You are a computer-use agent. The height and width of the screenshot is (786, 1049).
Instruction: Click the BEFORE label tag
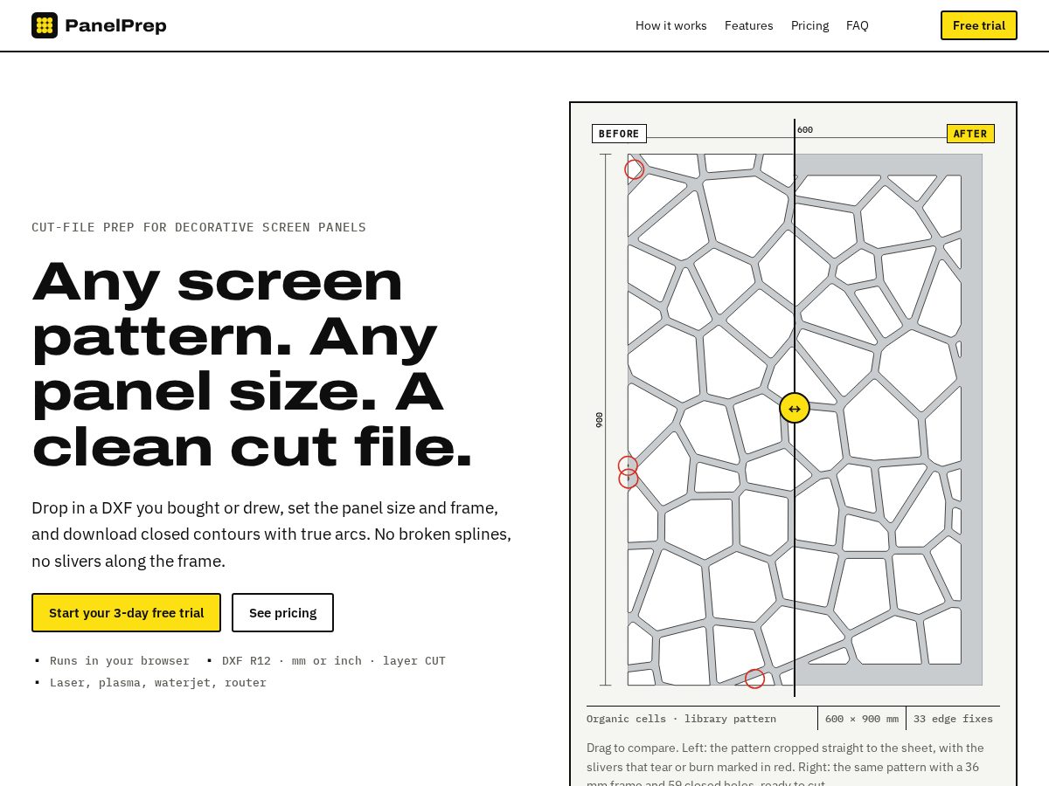point(619,134)
